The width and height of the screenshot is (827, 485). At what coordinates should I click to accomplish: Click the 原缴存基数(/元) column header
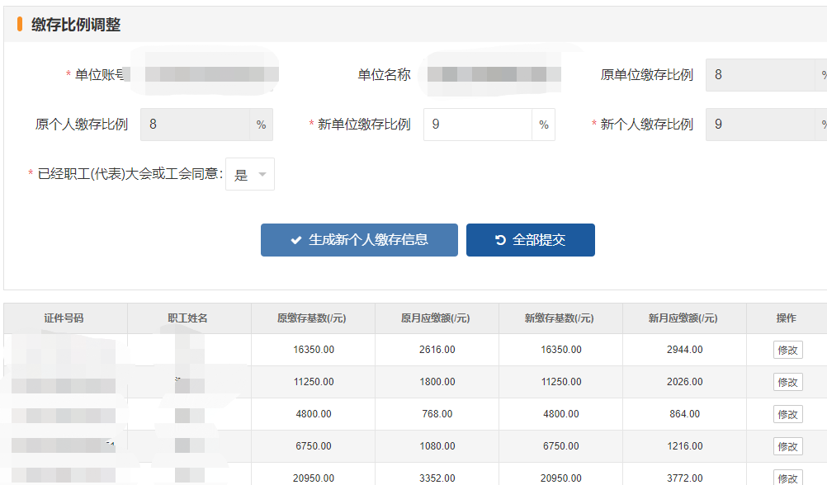tap(313, 318)
